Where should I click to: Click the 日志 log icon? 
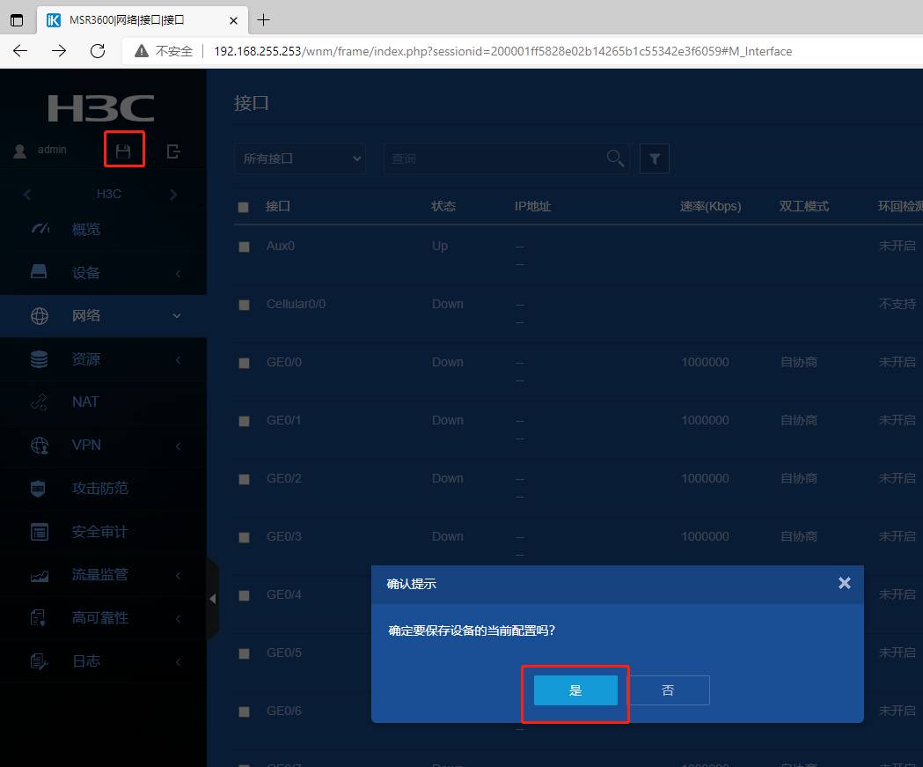click(x=39, y=661)
